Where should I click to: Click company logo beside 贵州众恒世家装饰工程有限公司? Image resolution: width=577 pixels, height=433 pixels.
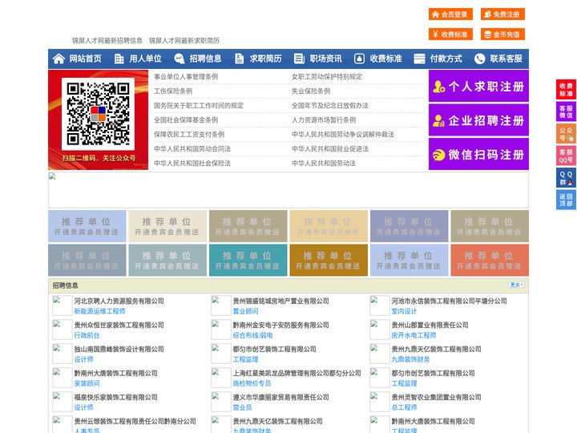coord(63,330)
